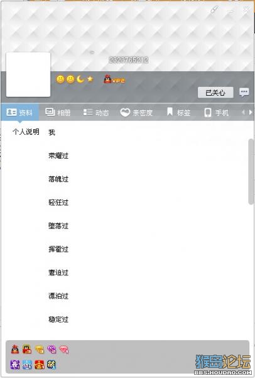Screen dimensions: 255x378
Task: Click the text line 挥霍过
Action: coord(58,249)
